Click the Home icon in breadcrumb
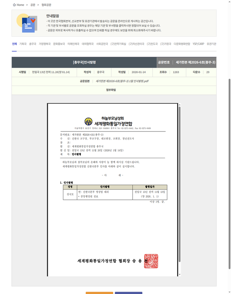The height and width of the screenshot is (294, 231). [14, 5]
